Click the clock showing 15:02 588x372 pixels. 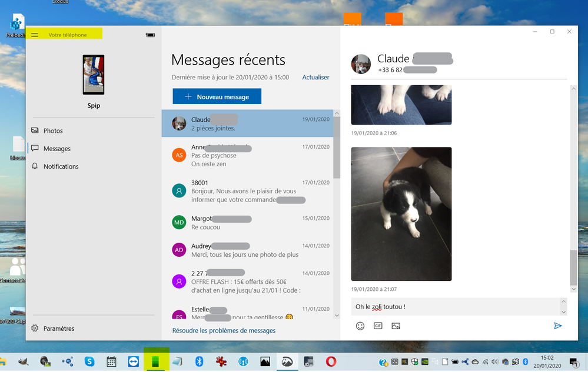547,358
